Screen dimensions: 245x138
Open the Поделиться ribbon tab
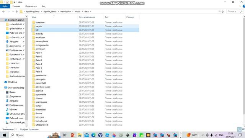tap(31, 6)
